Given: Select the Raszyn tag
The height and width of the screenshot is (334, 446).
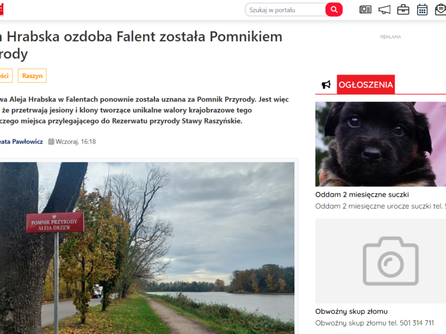Looking at the screenshot, I should 32,76.
